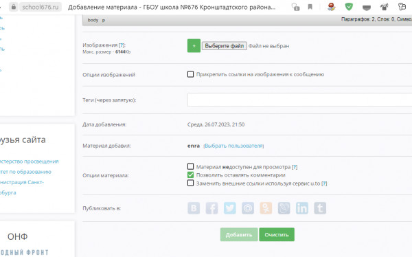This screenshot has height=257, width=412.
Task: Uncheck 'Позволить оставлять комментарии'
Action: (x=190, y=175)
